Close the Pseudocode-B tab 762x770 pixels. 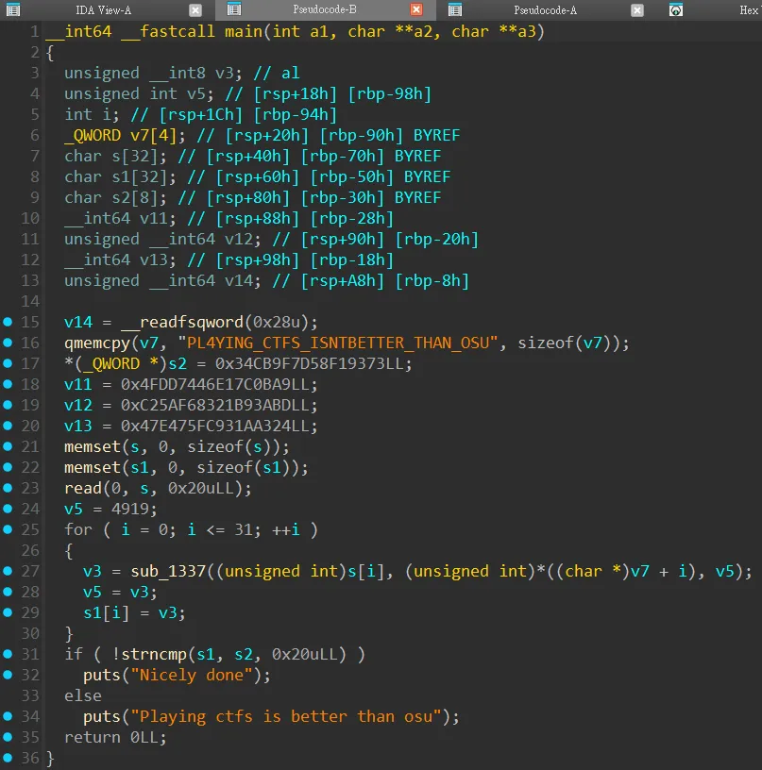pos(416,9)
